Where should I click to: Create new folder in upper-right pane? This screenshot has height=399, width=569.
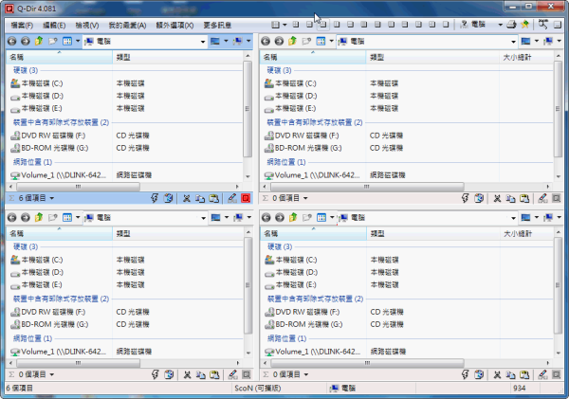tap(306, 42)
